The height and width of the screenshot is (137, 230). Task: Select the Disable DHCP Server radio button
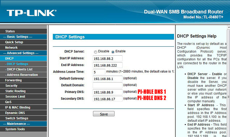pyautogui.click(x=96, y=52)
